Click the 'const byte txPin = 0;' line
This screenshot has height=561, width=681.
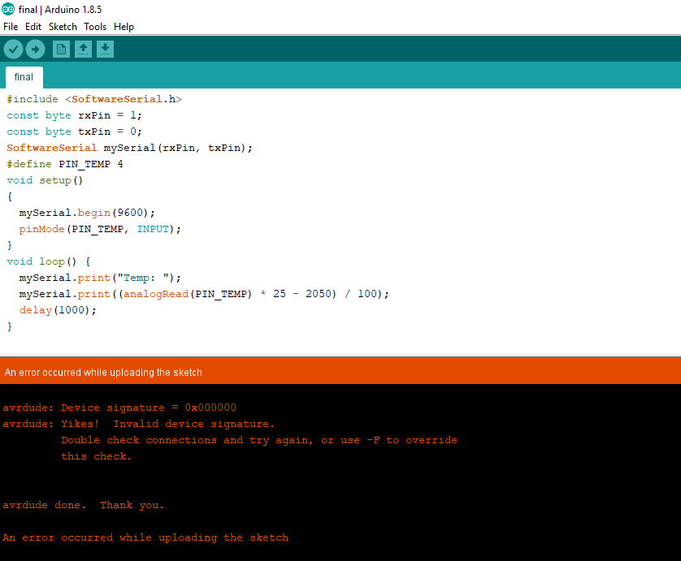point(74,132)
